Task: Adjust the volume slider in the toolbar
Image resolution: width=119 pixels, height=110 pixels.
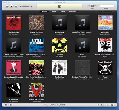Action: [26, 6]
